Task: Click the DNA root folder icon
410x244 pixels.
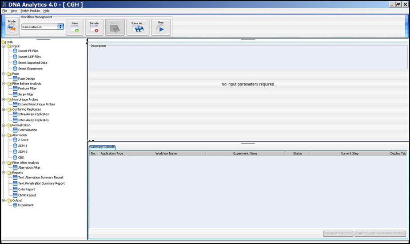Action: coord(4,42)
